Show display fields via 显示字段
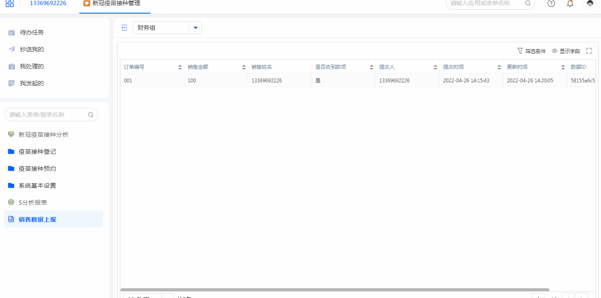Viewport: 601px width, 298px height. (x=566, y=51)
